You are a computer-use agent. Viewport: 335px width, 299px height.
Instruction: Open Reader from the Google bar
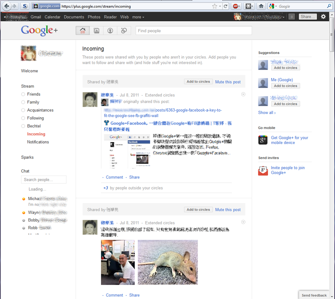coord(110,17)
